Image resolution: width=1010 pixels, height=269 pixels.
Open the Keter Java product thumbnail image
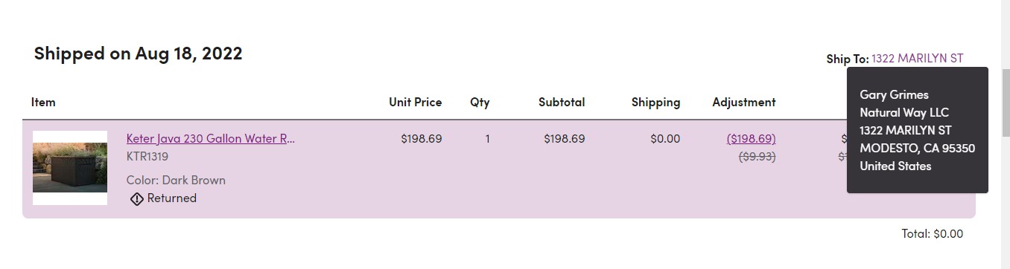point(70,168)
